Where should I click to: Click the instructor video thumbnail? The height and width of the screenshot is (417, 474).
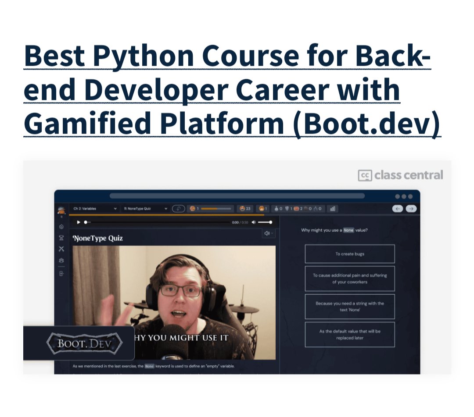point(174,303)
